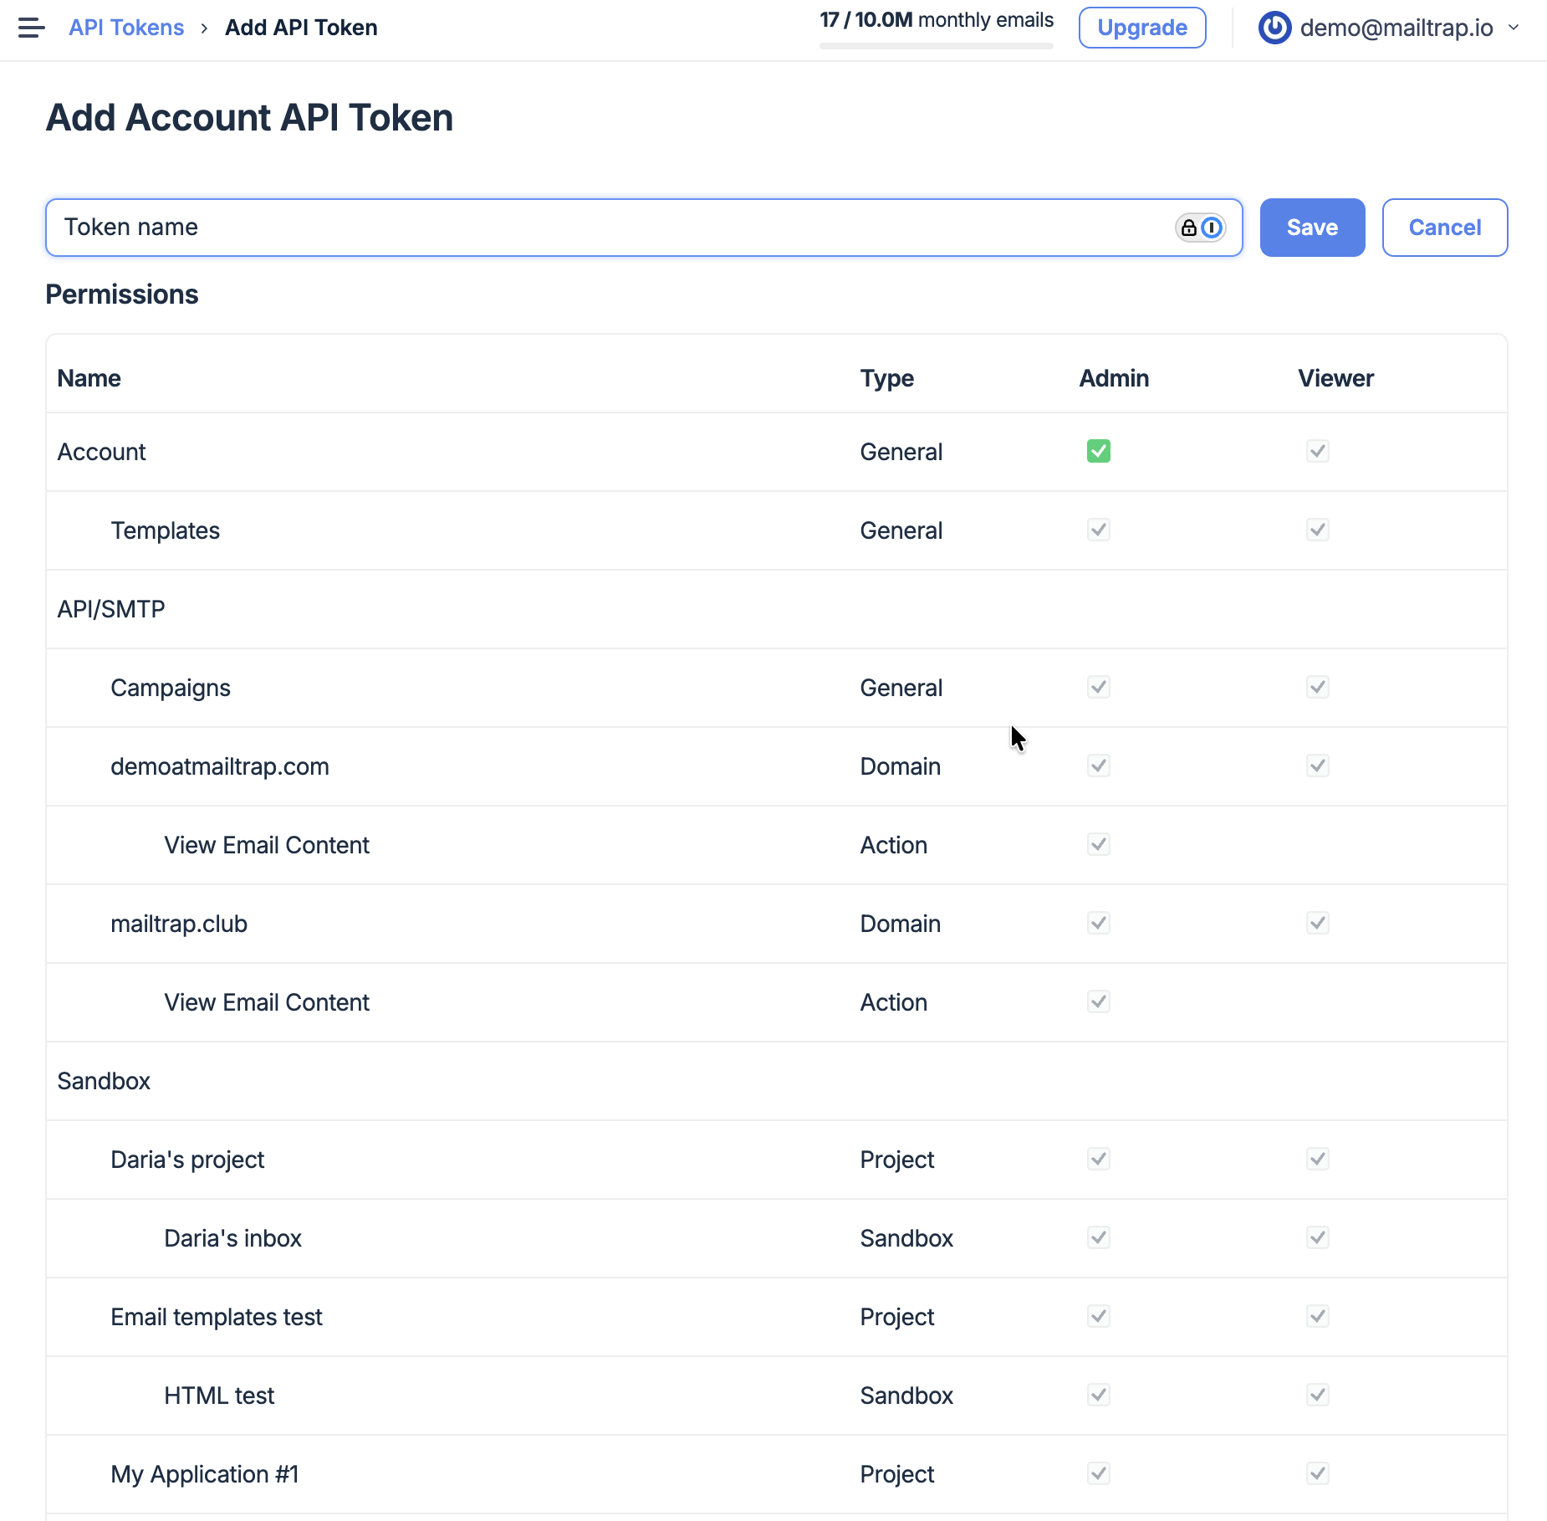Toggle Viewer checkbox for Daria's inbox
This screenshot has width=1547, height=1521.
pos(1317,1238)
